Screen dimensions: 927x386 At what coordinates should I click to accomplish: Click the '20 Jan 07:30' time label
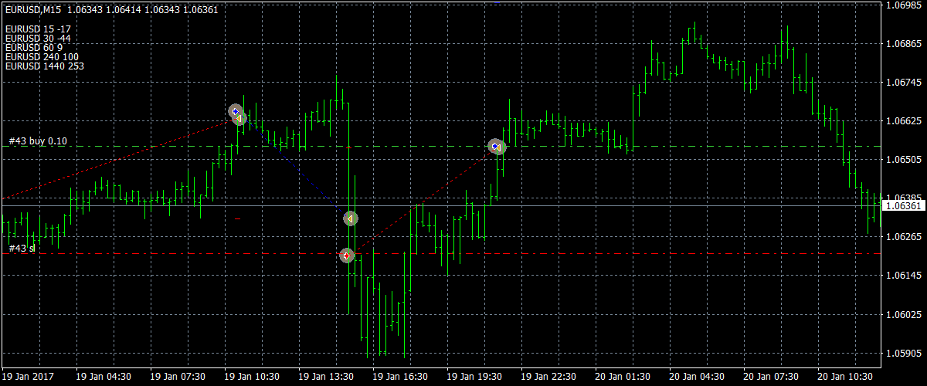pos(770,377)
